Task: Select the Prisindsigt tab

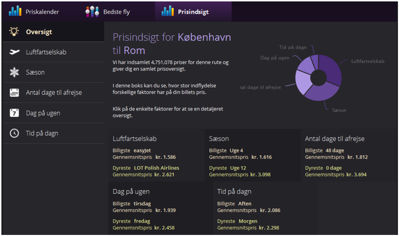Action: 193,12
